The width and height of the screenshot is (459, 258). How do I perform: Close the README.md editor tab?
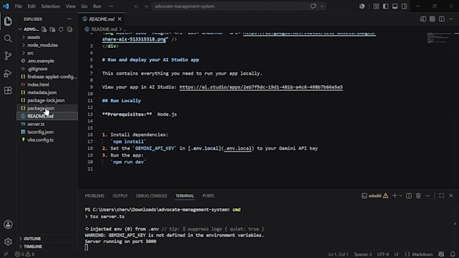coord(119,19)
